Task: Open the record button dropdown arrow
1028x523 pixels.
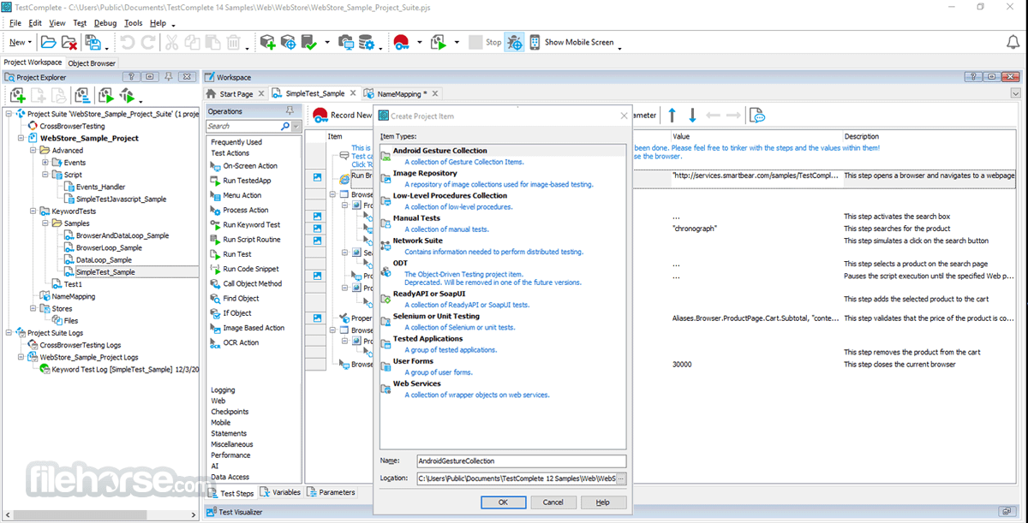Action: pyautogui.click(x=419, y=42)
